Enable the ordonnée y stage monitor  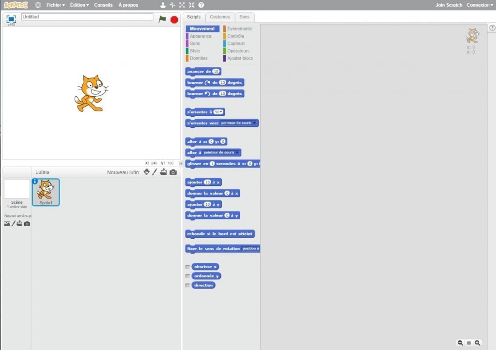click(187, 275)
